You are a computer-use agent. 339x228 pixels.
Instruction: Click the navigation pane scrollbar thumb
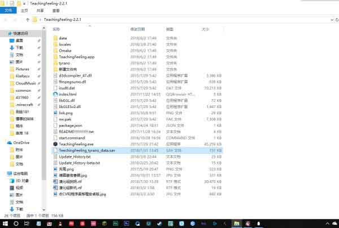pos(44,105)
